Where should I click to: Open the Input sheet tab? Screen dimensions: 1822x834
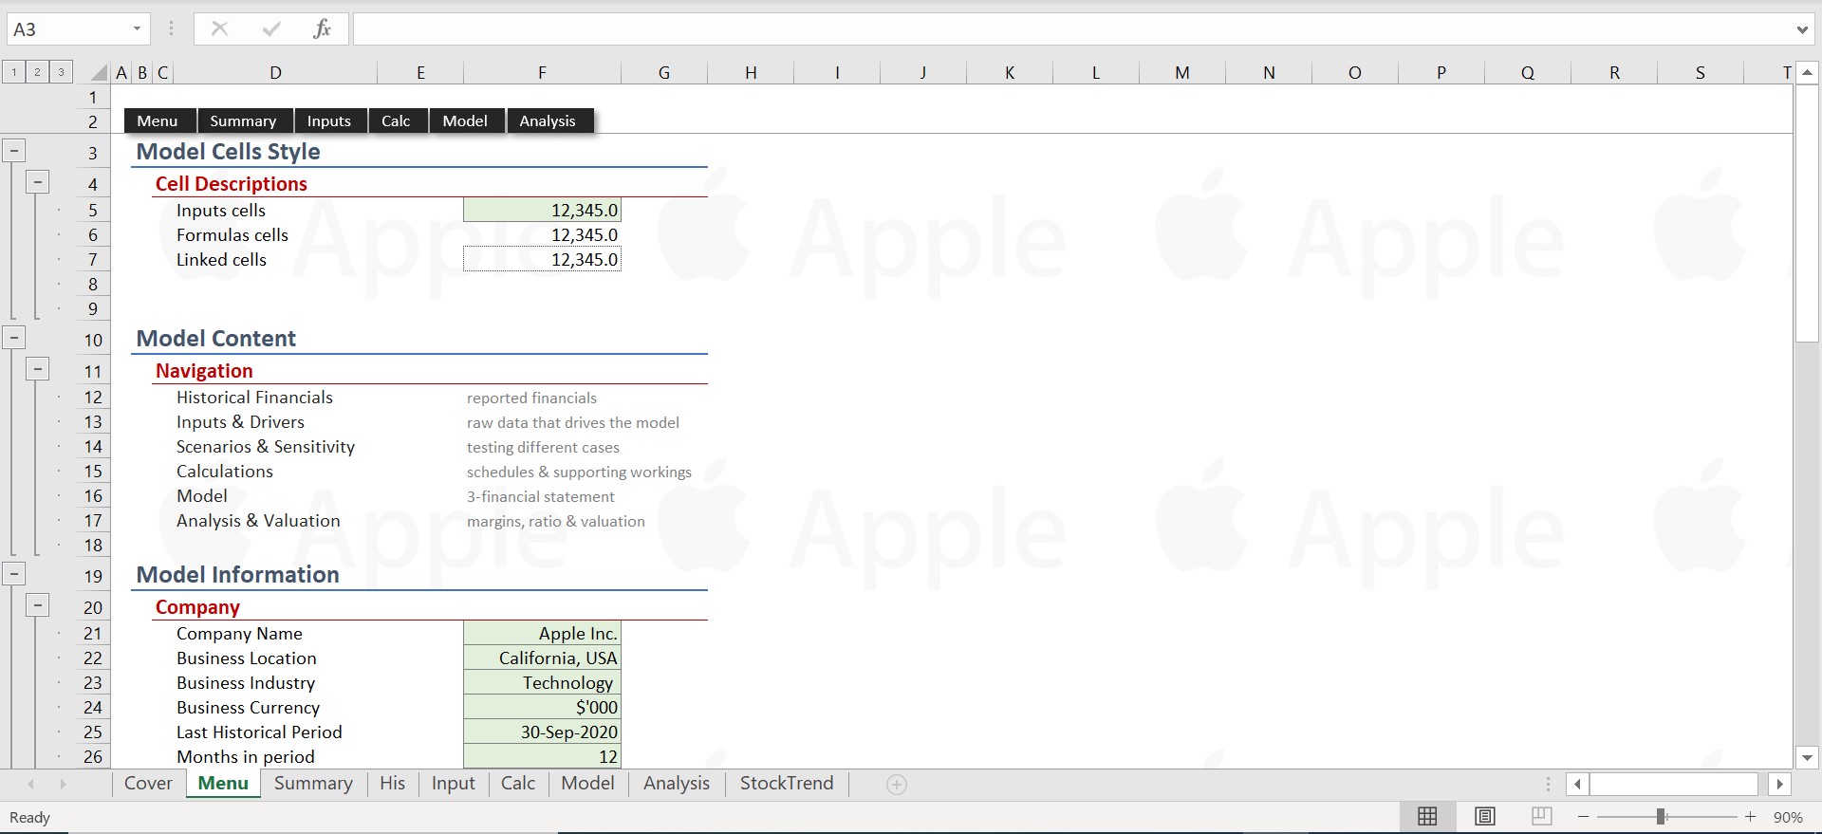(x=453, y=784)
